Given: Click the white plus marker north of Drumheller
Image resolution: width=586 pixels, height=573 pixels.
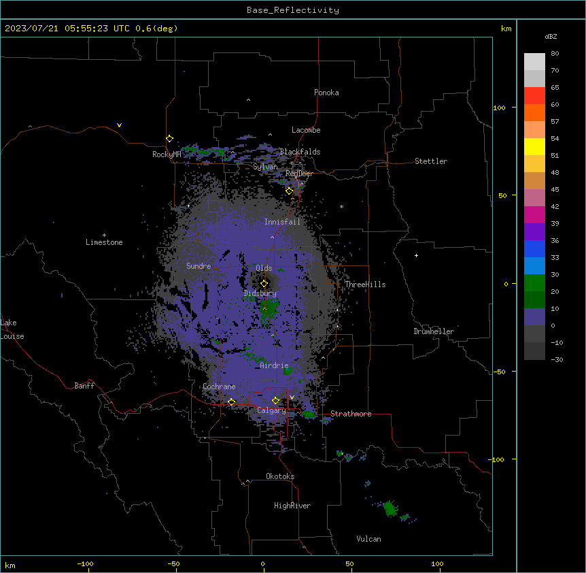Looking at the screenshot, I should 416,255.
